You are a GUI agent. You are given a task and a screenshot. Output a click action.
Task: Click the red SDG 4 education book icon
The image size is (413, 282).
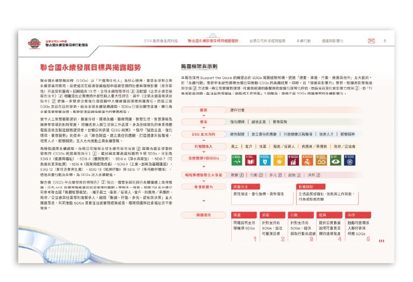[251, 160]
